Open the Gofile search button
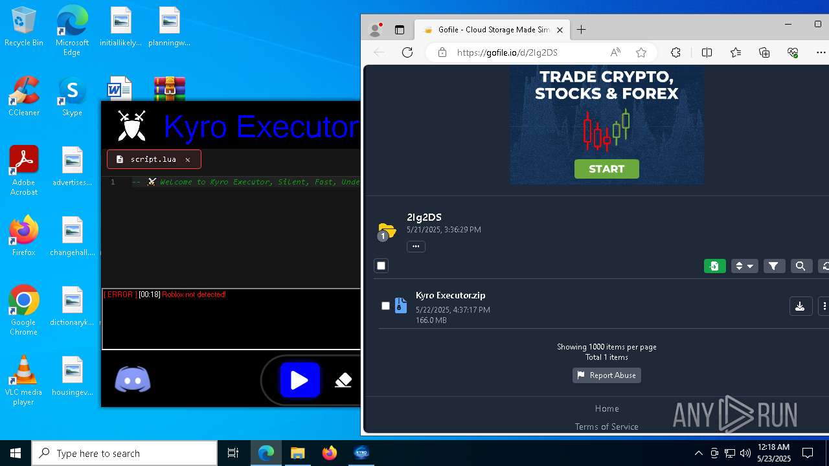This screenshot has width=829, height=466. [x=801, y=266]
